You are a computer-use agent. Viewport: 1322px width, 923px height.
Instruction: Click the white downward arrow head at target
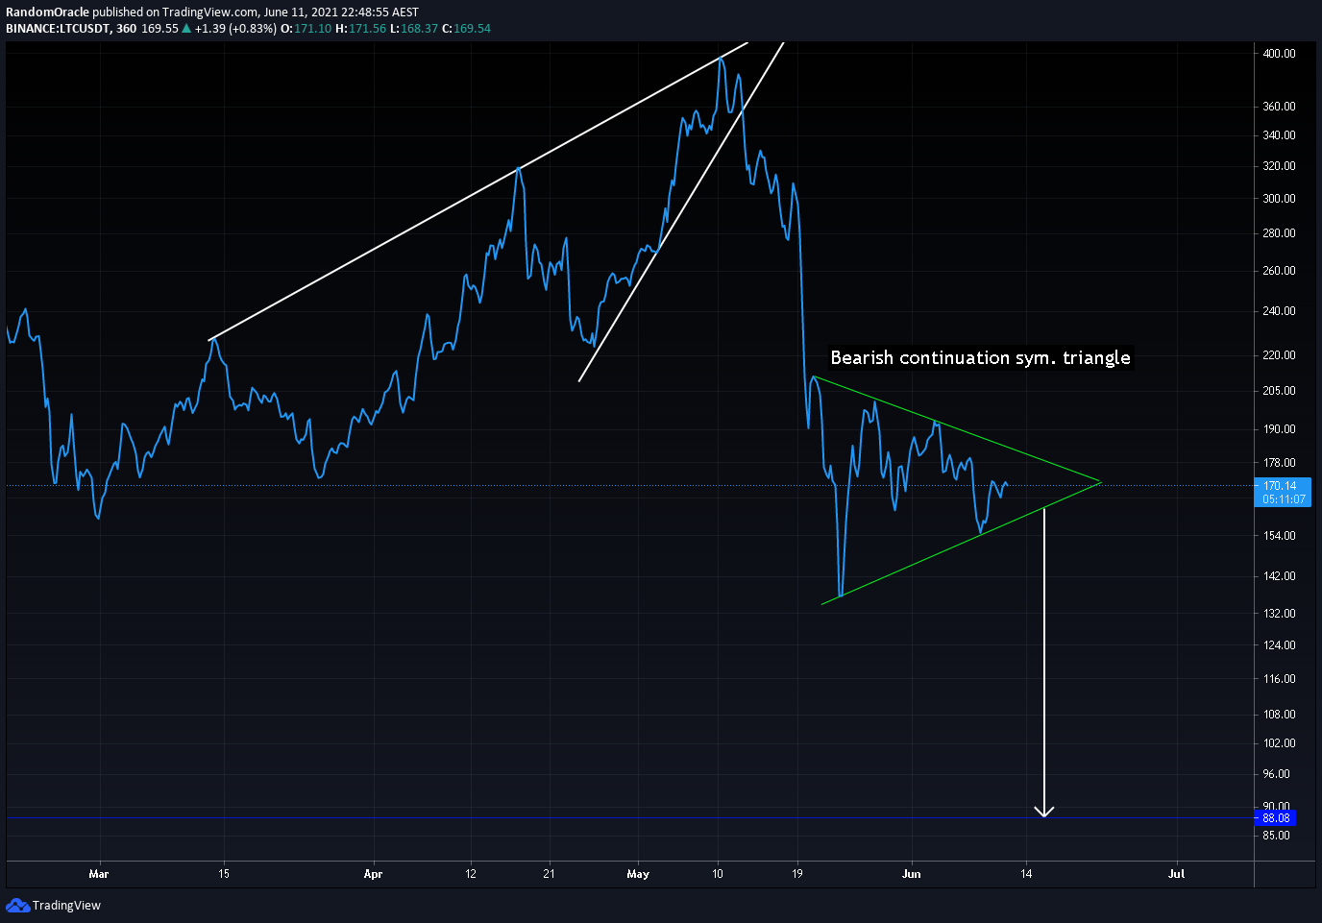tap(1044, 812)
